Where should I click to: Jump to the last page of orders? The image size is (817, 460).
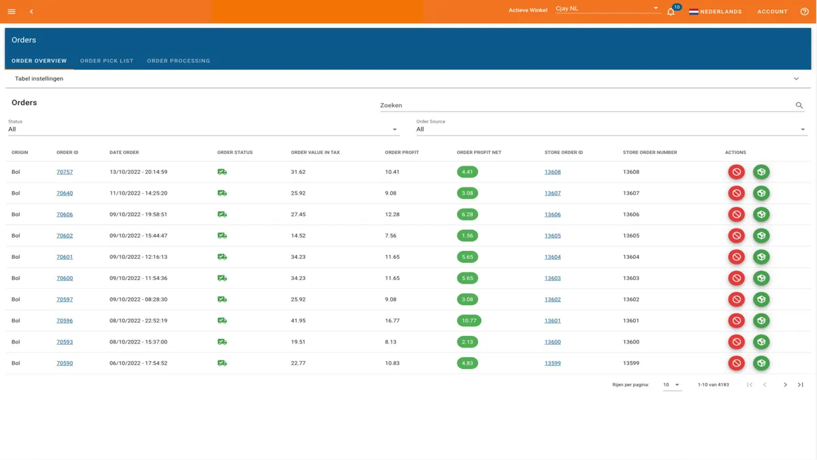(x=801, y=385)
